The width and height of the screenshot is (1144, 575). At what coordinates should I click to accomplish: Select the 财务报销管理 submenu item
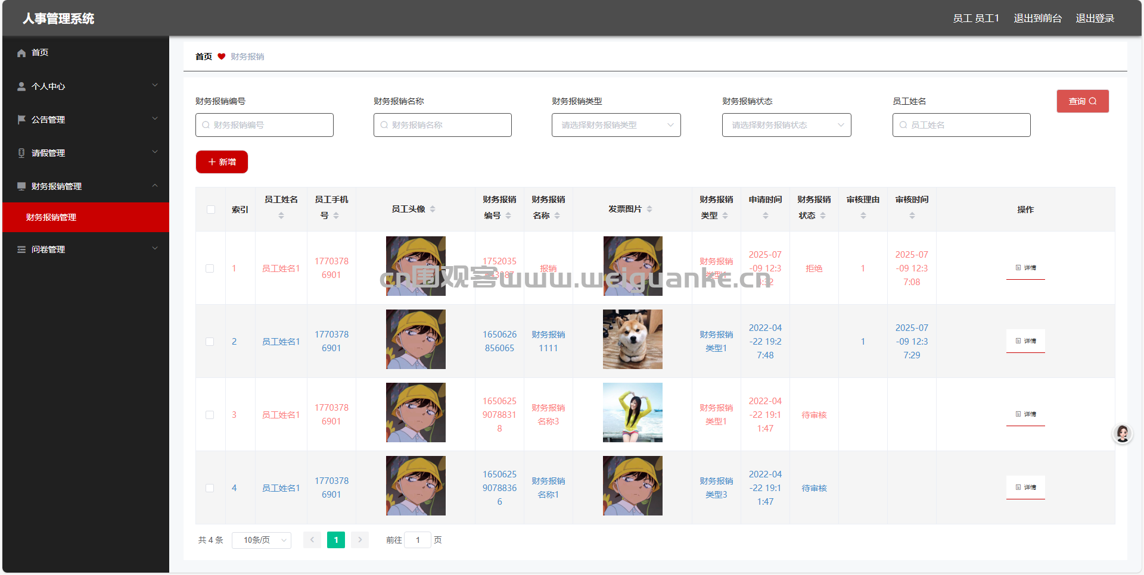tap(86, 217)
